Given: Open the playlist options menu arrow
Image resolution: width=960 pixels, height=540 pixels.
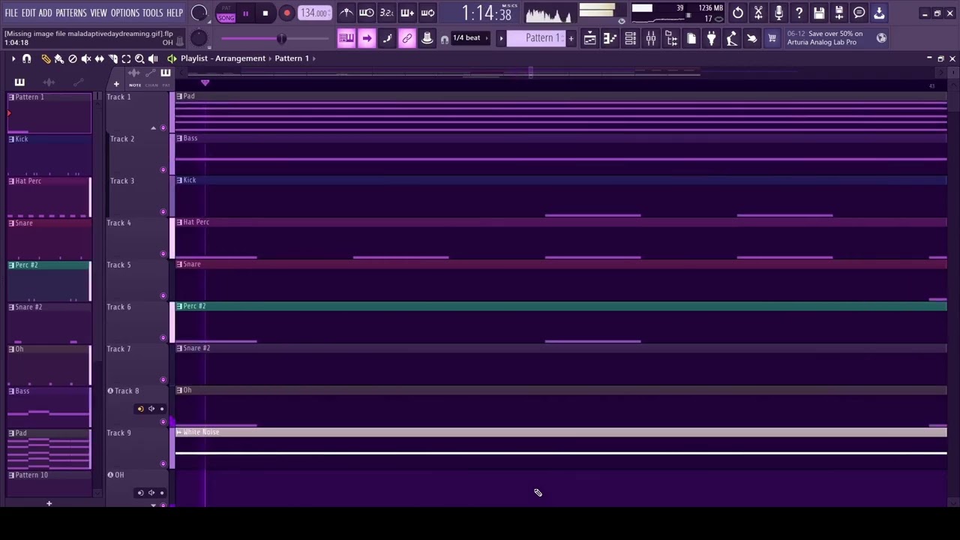Looking at the screenshot, I should pos(13,58).
